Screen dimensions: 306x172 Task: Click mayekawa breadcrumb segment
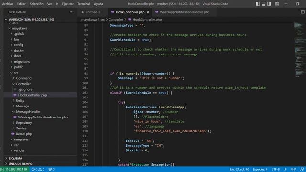tap(89, 20)
